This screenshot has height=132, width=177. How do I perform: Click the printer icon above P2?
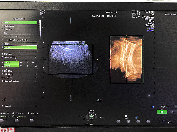[126, 117]
